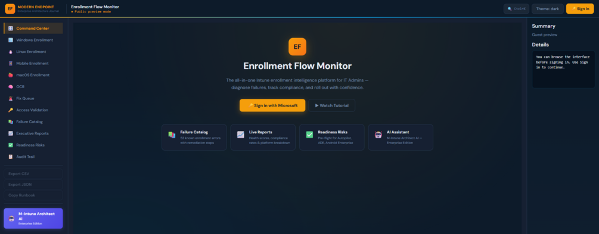This screenshot has height=234, width=599.
Task: Click the Access Validation key icon
Action: click(11, 110)
